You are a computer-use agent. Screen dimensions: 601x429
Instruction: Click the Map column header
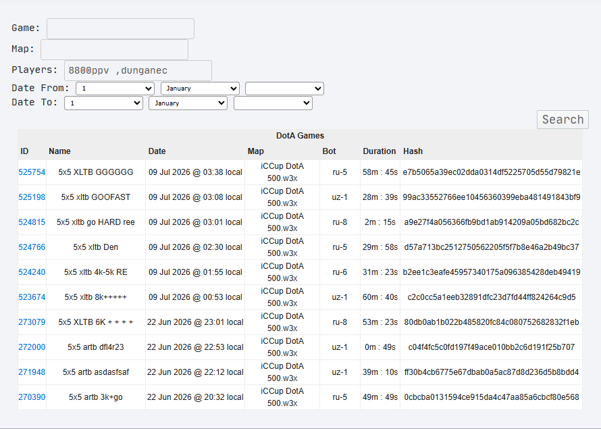[256, 151]
